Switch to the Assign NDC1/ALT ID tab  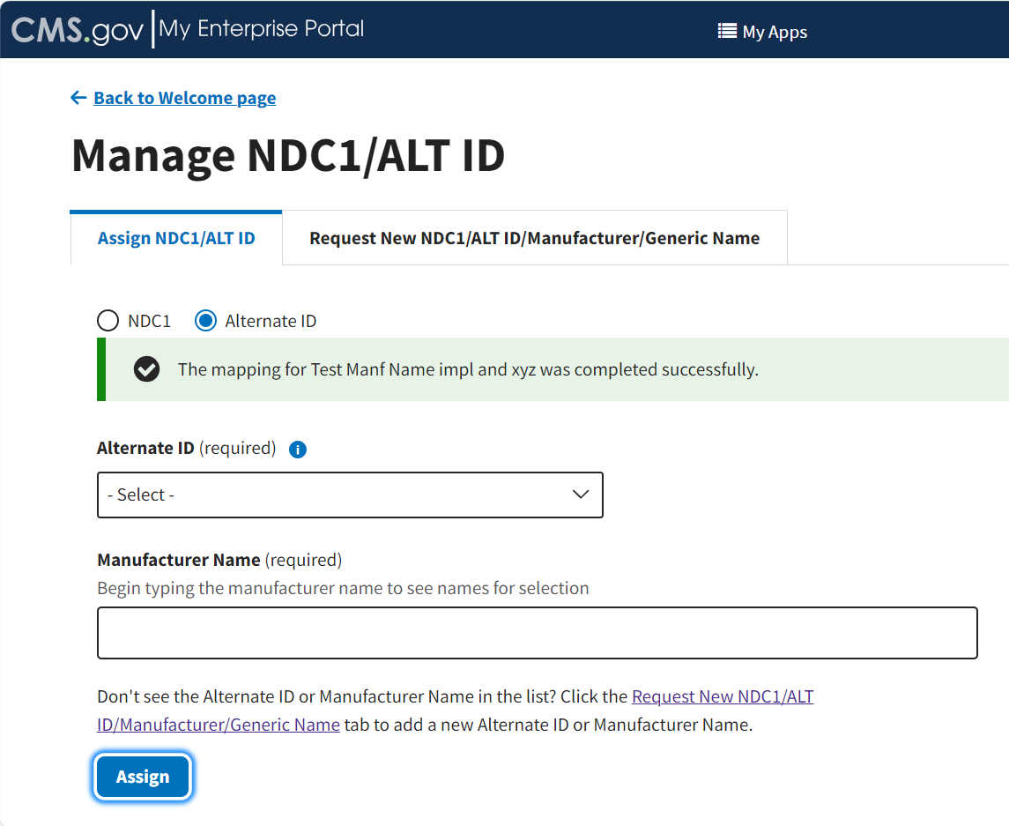(x=176, y=238)
